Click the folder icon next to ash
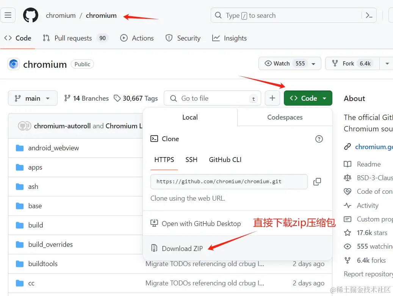This screenshot has width=393, height=296. coord(20,187)
